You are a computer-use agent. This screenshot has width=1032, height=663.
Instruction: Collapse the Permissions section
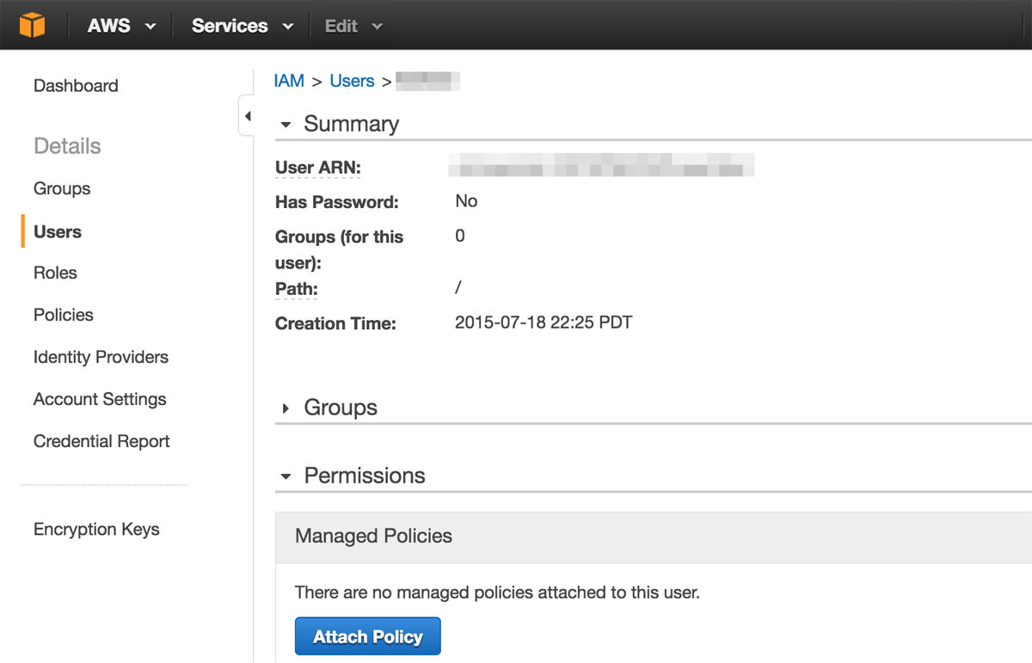coord(286,476)
